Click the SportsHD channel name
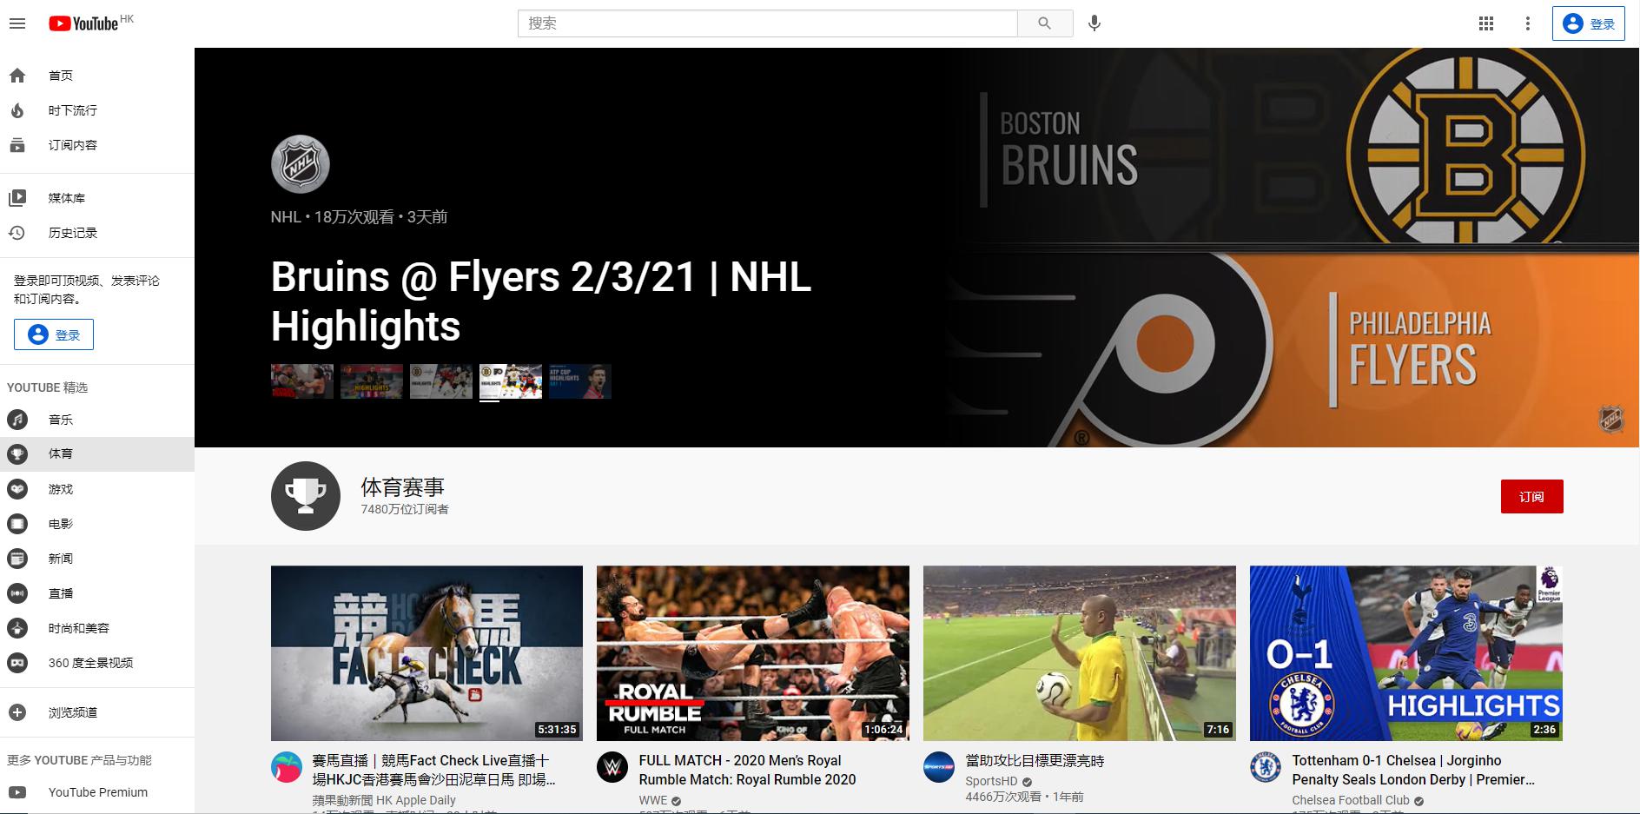 [991, 781]
